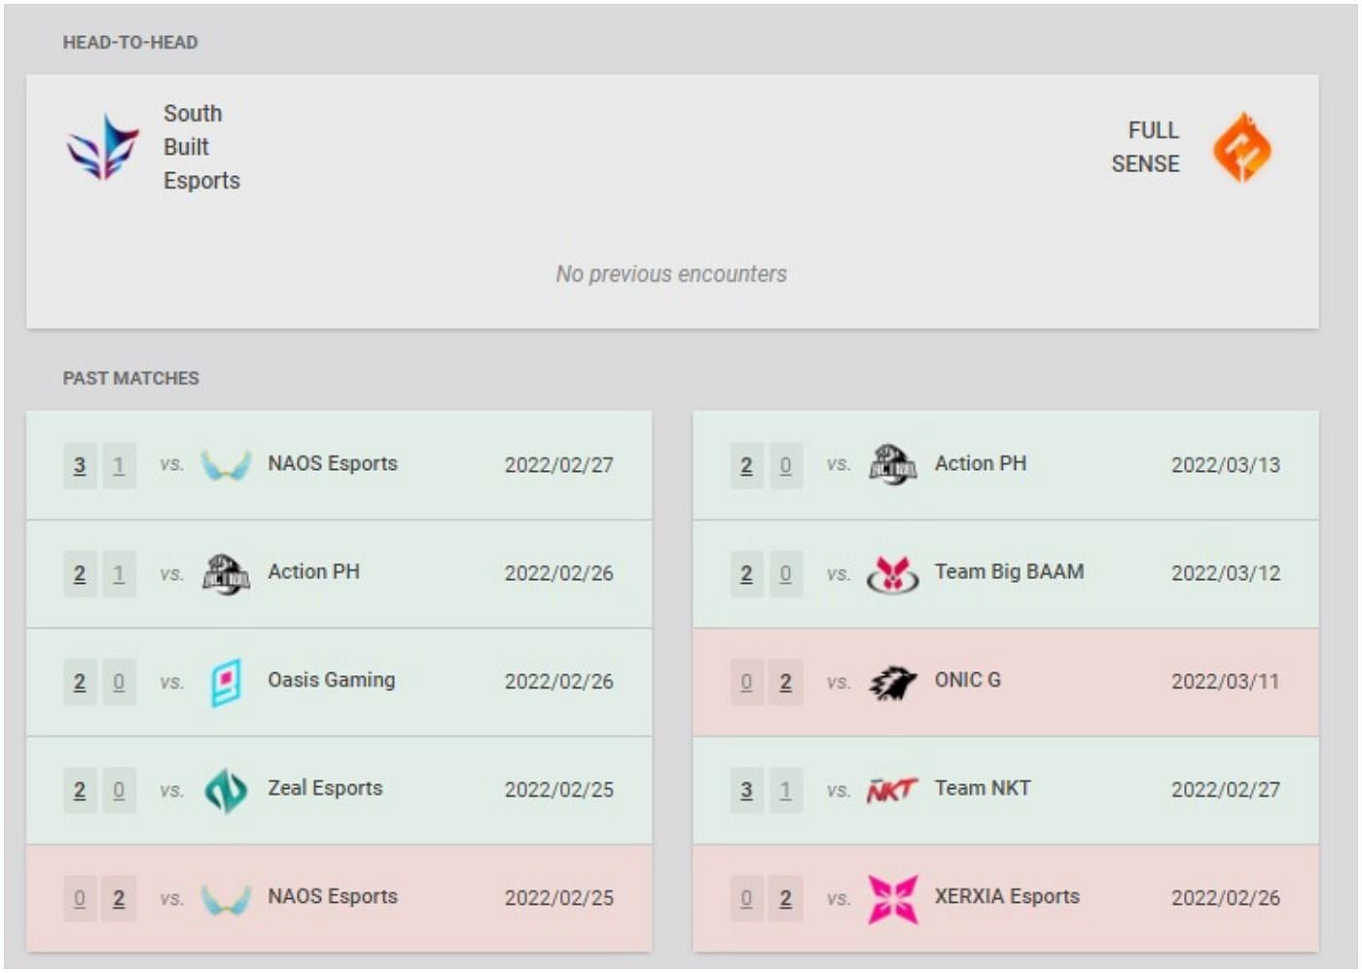
Task: Open NAOS Esports name dated 2022/02/27
Action: (x=333, y=463)
